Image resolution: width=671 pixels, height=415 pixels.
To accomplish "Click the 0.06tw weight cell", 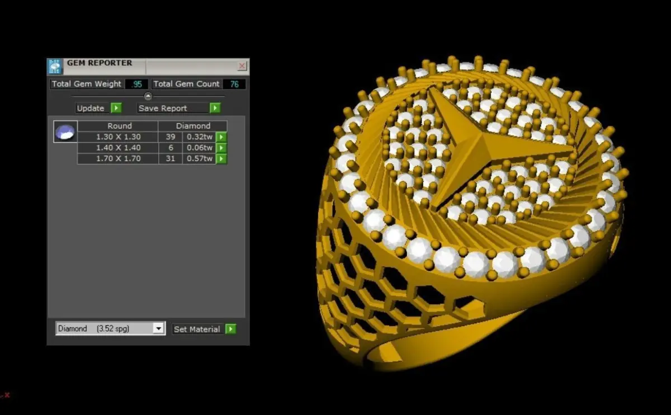I will coord(200,148).
